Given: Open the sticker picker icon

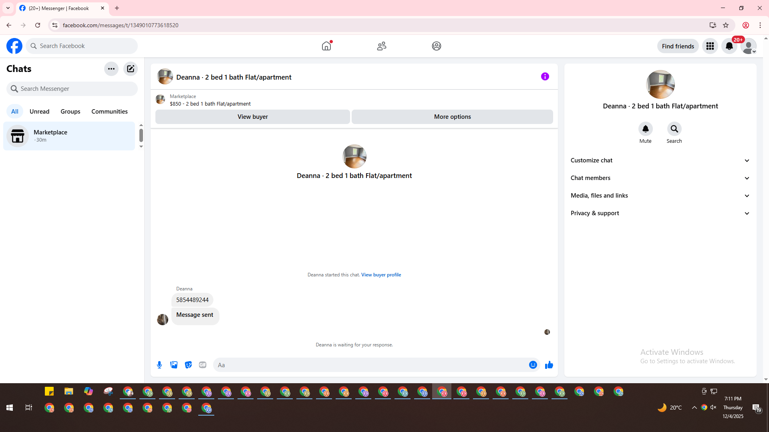Looking at the screenshot, I should [x=188, y=365].
